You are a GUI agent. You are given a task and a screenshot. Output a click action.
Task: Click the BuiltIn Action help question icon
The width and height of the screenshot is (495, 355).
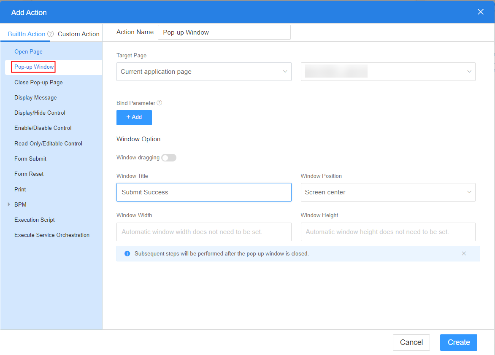click(x=51, y=34)
